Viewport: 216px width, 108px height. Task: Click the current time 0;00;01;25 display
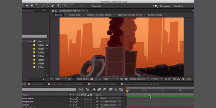[83, 79]
